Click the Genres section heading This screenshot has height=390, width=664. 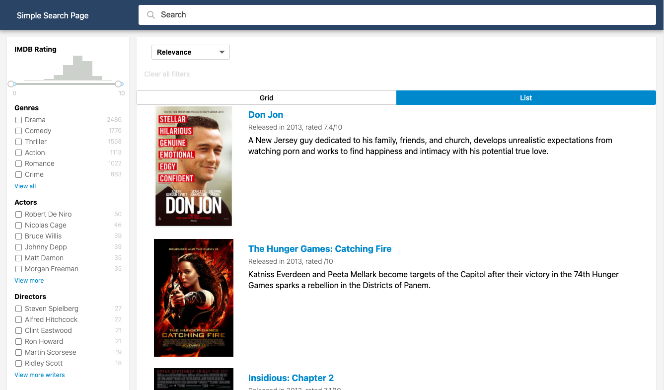tap(27, 108)
